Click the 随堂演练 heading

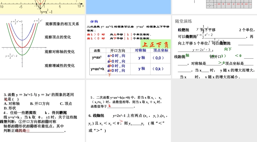point(183,21)
